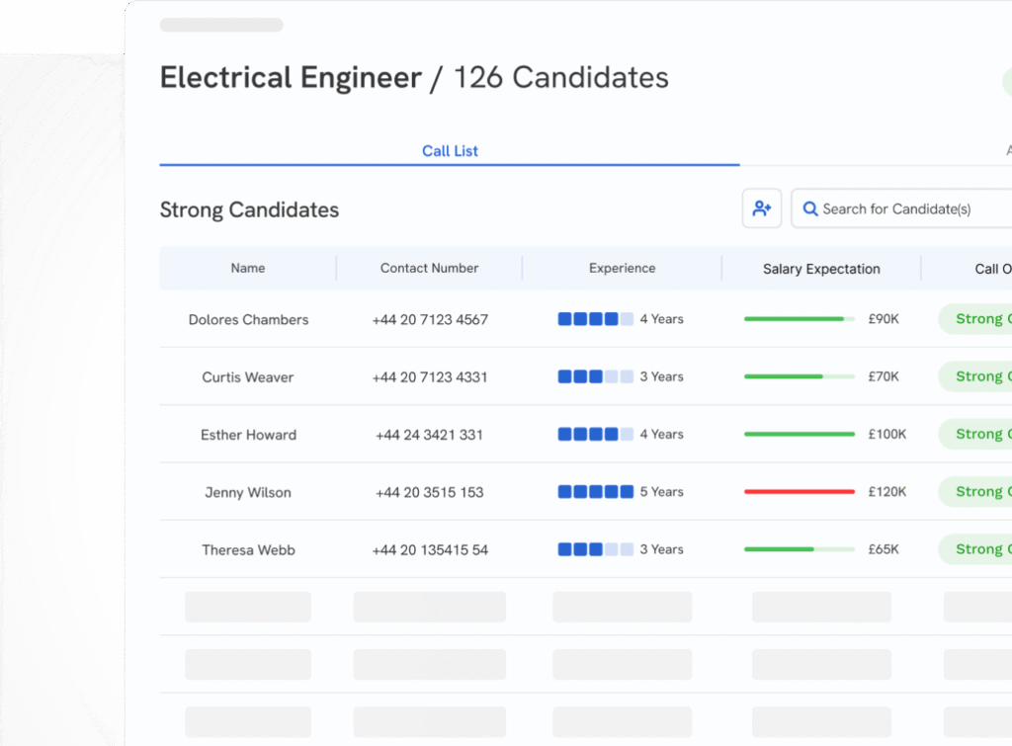
Task: Switch to the Call List tab
Action: pyautogui.click(x=450, y=151)
